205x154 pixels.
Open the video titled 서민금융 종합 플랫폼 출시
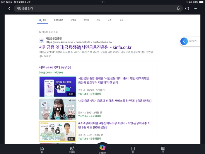[114, 80]
